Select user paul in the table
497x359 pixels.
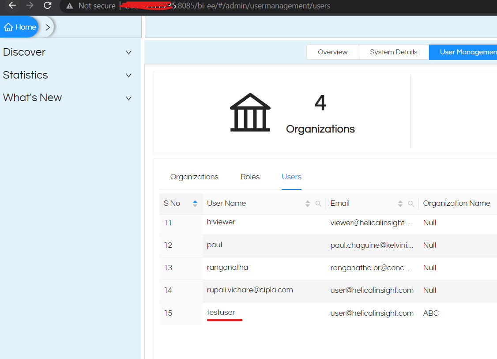click(x=214, y=245)
